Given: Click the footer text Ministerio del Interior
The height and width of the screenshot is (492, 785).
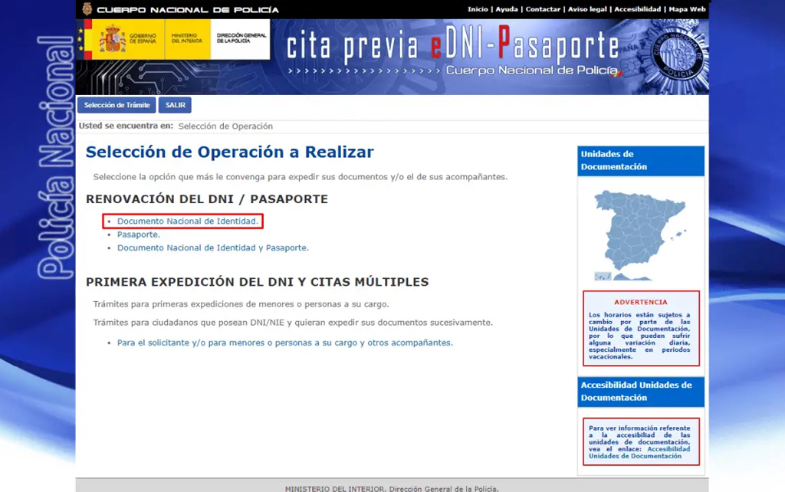Looking at the screenshot, I should coord(392,488).
